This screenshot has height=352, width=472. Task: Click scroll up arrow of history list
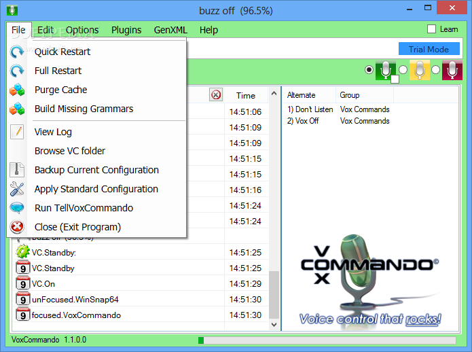click(x=274, y=93)
